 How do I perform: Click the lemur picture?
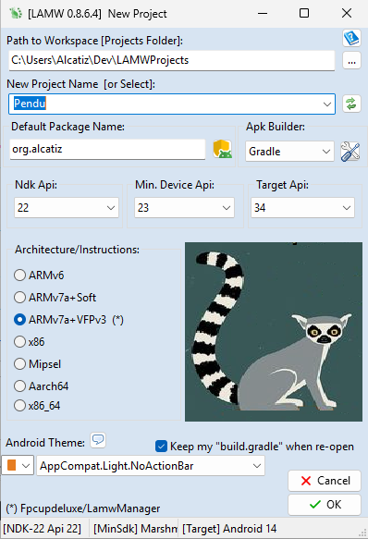pyautogui.click(x=274, y=332)
